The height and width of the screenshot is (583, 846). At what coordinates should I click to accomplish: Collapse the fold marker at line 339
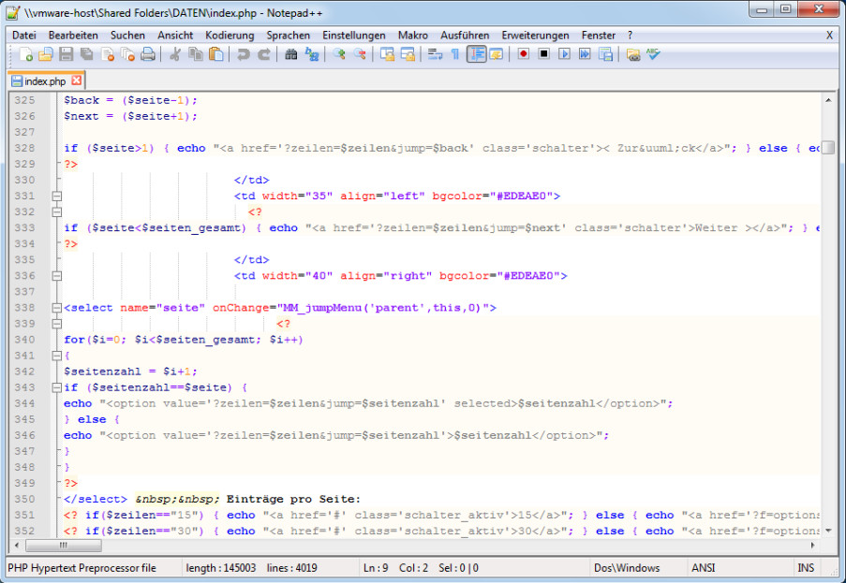point(56,324)
